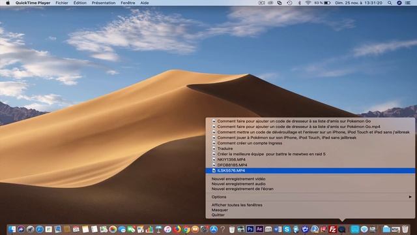The width and height of the screenshot is (417, 235).
Task: Click the battery 63 % indicator
Action: [323, 3]
